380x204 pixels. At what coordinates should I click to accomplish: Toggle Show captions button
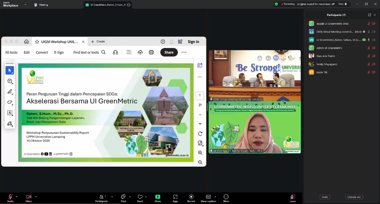pos(208,197)
